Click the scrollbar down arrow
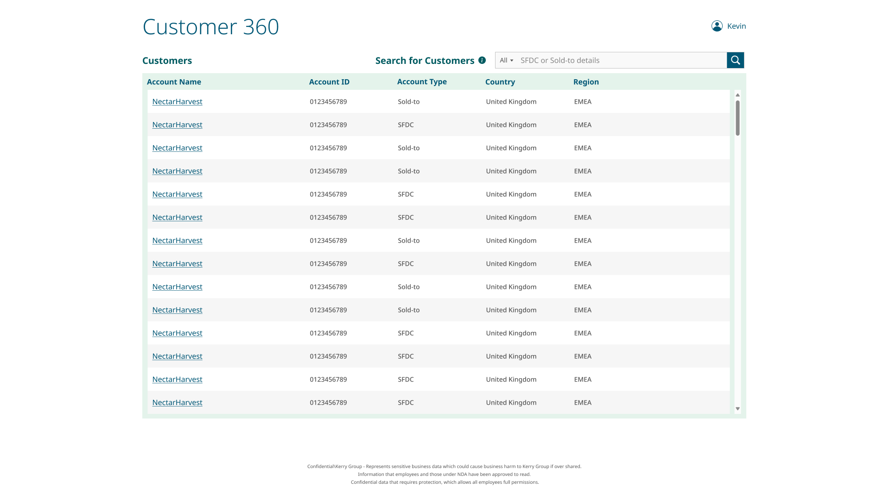 [x=737, y=409]
